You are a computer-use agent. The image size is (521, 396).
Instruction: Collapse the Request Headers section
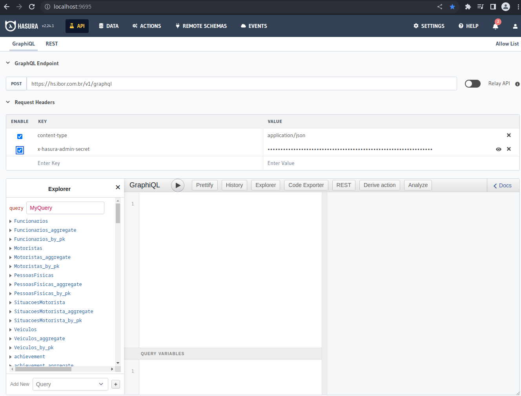(x=8, y=102)
